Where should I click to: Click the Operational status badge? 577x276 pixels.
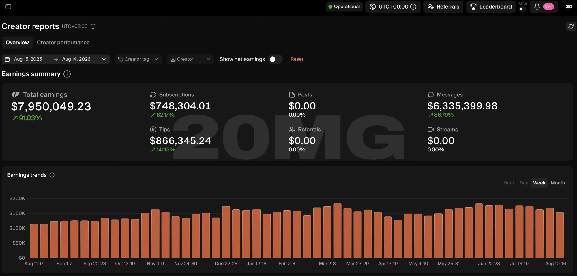[x=344, y=7]
